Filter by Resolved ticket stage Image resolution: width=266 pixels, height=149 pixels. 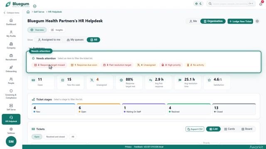(189, 109)
